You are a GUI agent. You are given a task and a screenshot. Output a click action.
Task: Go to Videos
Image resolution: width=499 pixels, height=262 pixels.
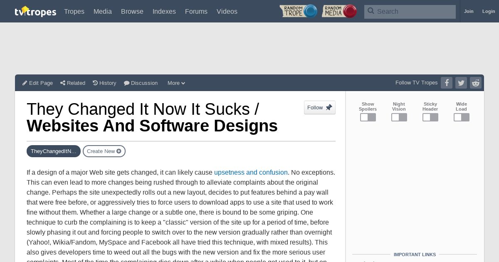click(227, 11)
